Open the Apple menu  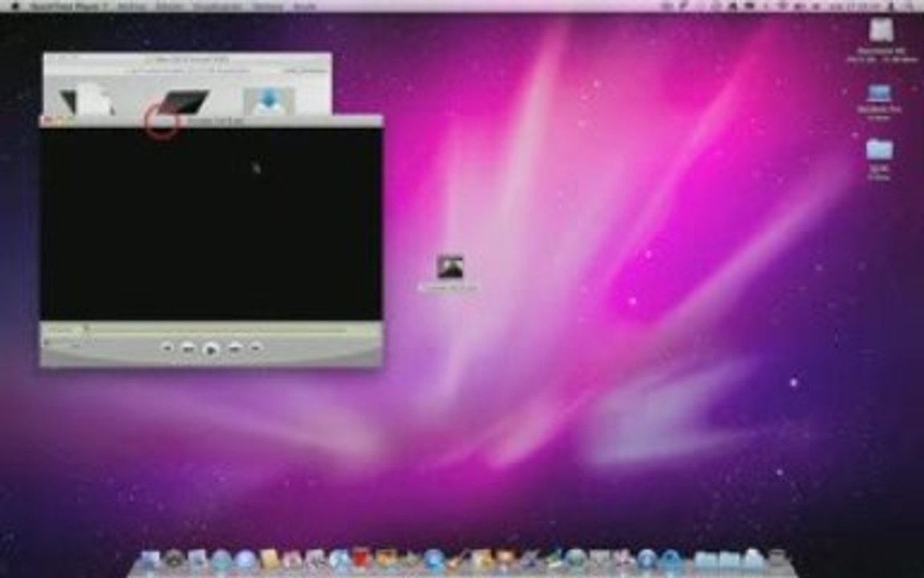(14, 6)
